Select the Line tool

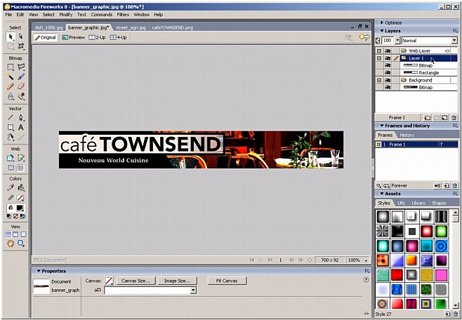[x=11, y=117]
